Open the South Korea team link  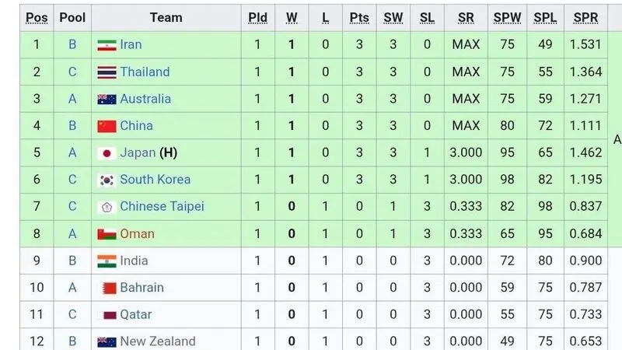(x=155, y=180)
